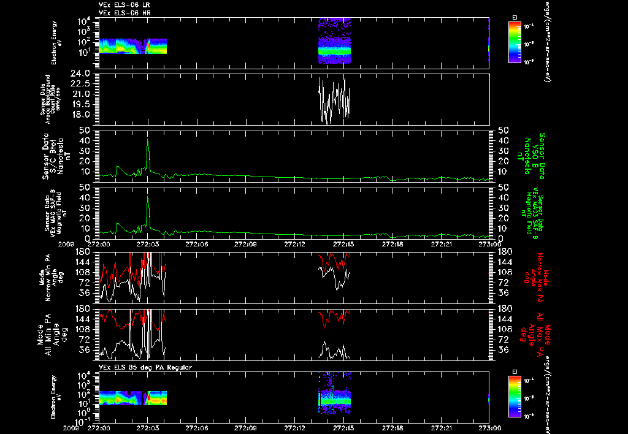The width and height of the screenshot is (628, 434).
Task: Click the green 'VEx MAG3 SAF-B' axis label
Action: click(x=535, y=213)
